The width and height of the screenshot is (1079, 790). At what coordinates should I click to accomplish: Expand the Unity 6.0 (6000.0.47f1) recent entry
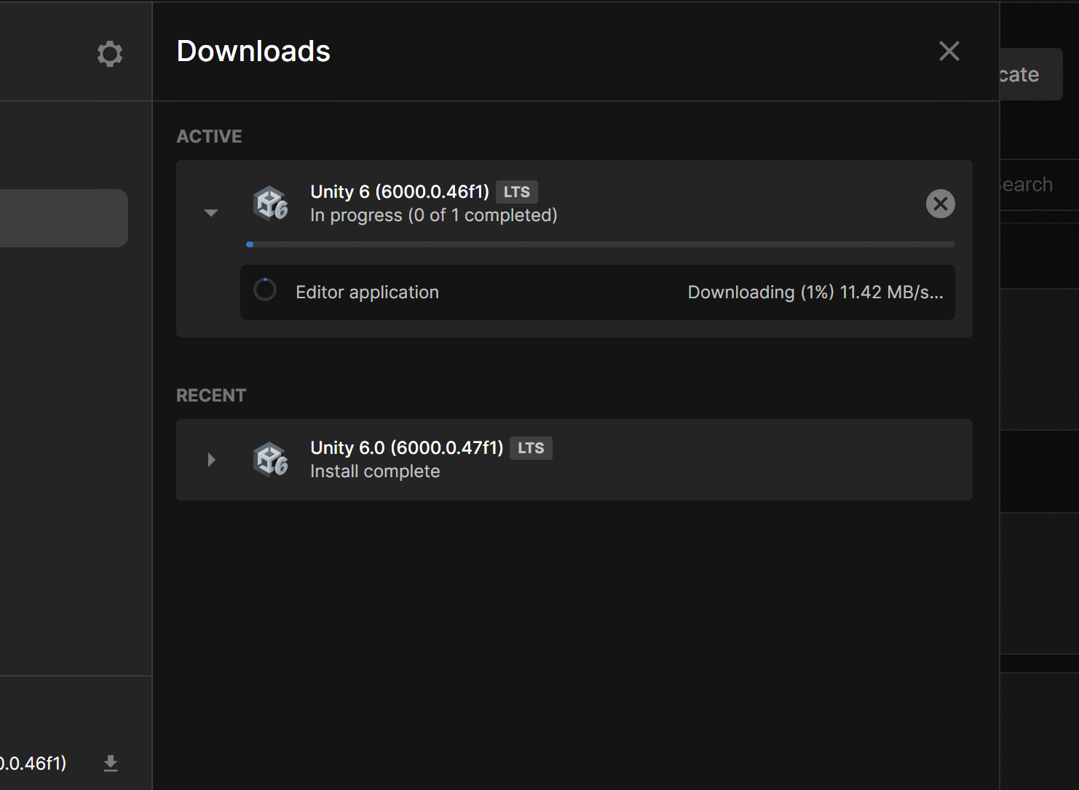[211, 460]
